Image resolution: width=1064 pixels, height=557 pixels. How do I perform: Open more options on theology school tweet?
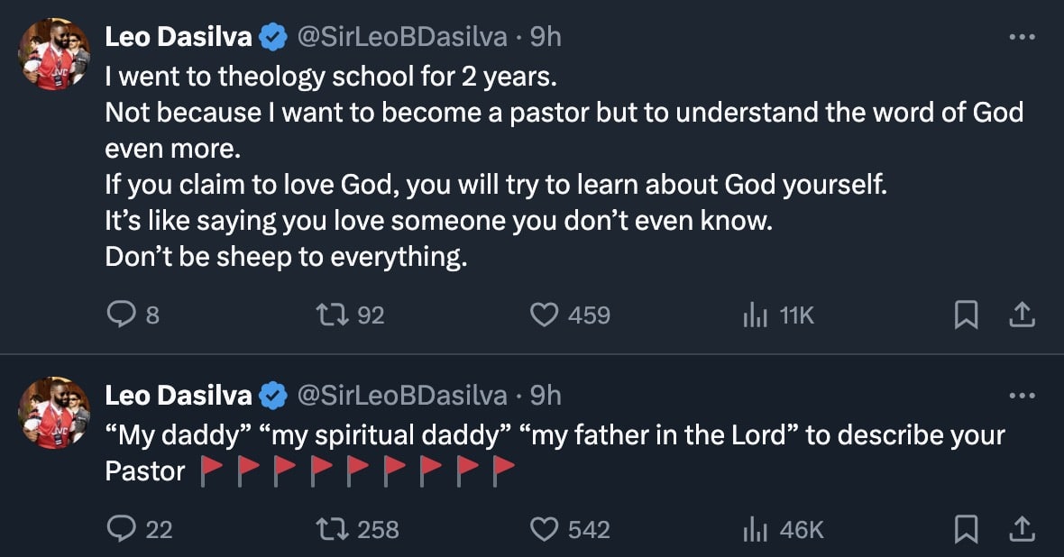coord(1021,38)
